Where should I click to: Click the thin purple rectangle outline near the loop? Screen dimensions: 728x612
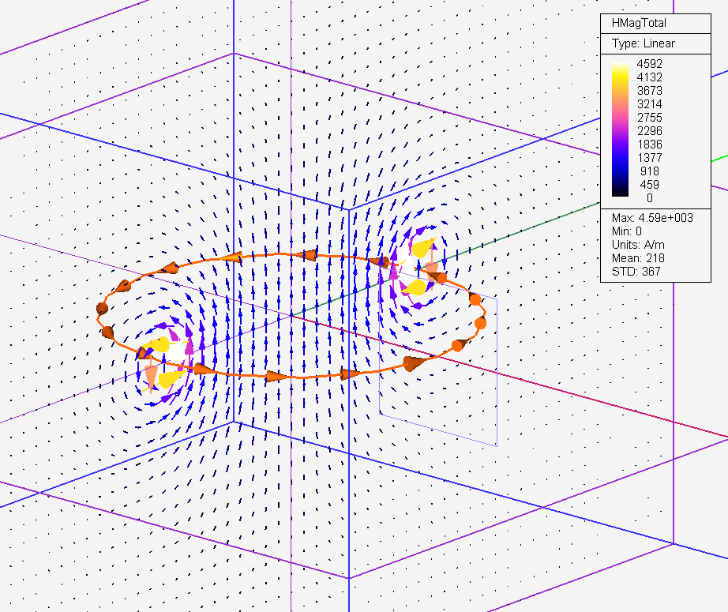[x=496, y=371]
